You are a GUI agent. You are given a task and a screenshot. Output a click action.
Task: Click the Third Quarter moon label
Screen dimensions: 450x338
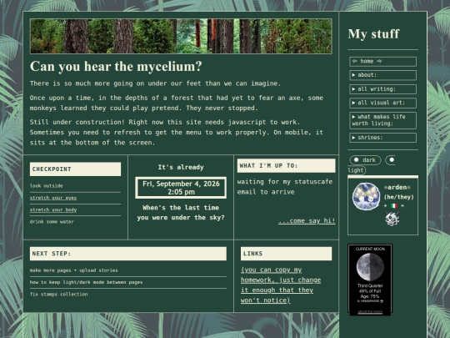coord(370,285)
